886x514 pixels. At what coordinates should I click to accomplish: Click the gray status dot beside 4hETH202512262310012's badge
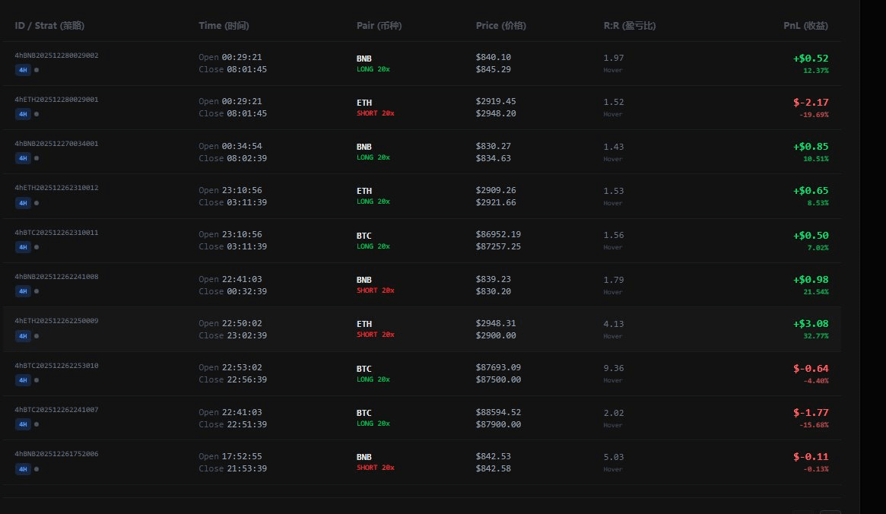pyautogui.click(x=37, y=203)
